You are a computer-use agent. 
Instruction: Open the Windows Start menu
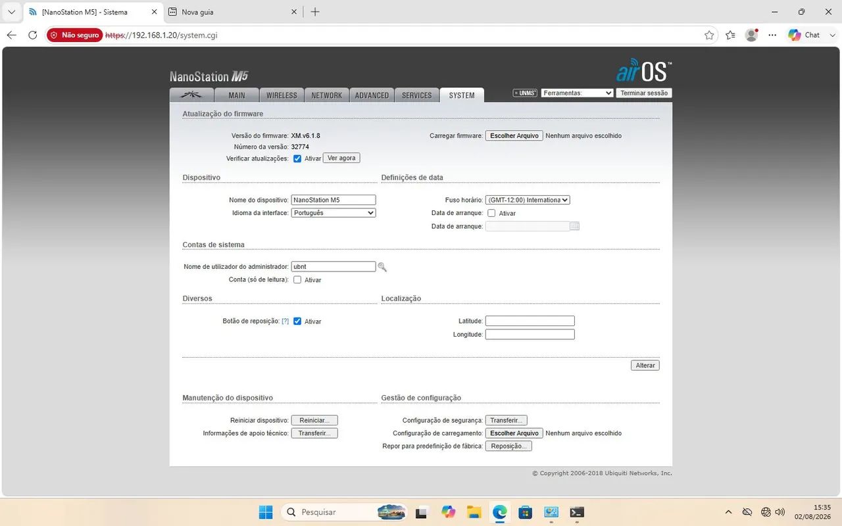266,512
